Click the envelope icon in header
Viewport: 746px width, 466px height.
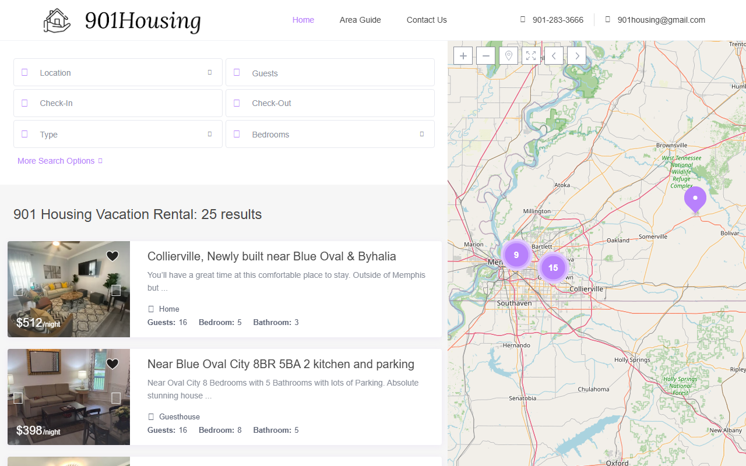click(x=608, y=19)
